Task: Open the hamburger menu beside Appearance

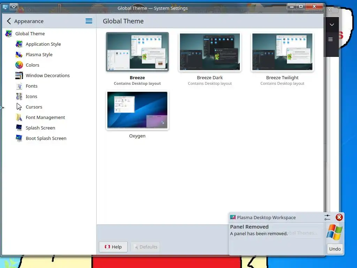Action: pyautogui.click(x=89, y=21)
